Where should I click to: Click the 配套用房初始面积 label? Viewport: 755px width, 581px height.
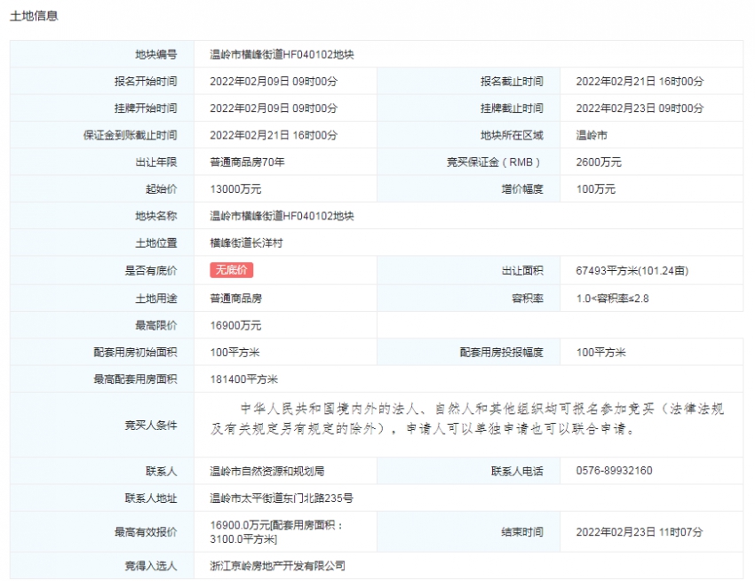[x=135, y=352]
